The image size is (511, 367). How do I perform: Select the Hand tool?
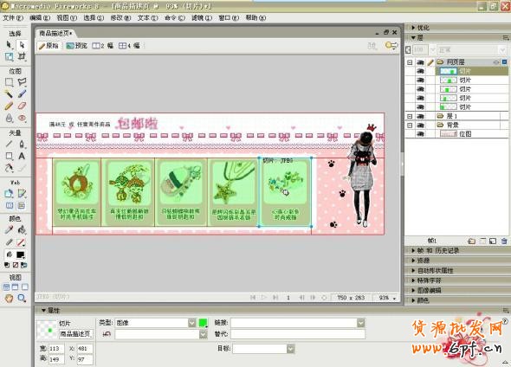[9, 298]
